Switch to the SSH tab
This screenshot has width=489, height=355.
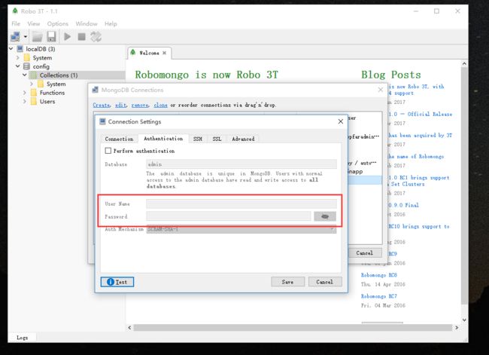[x=198, y=139]
